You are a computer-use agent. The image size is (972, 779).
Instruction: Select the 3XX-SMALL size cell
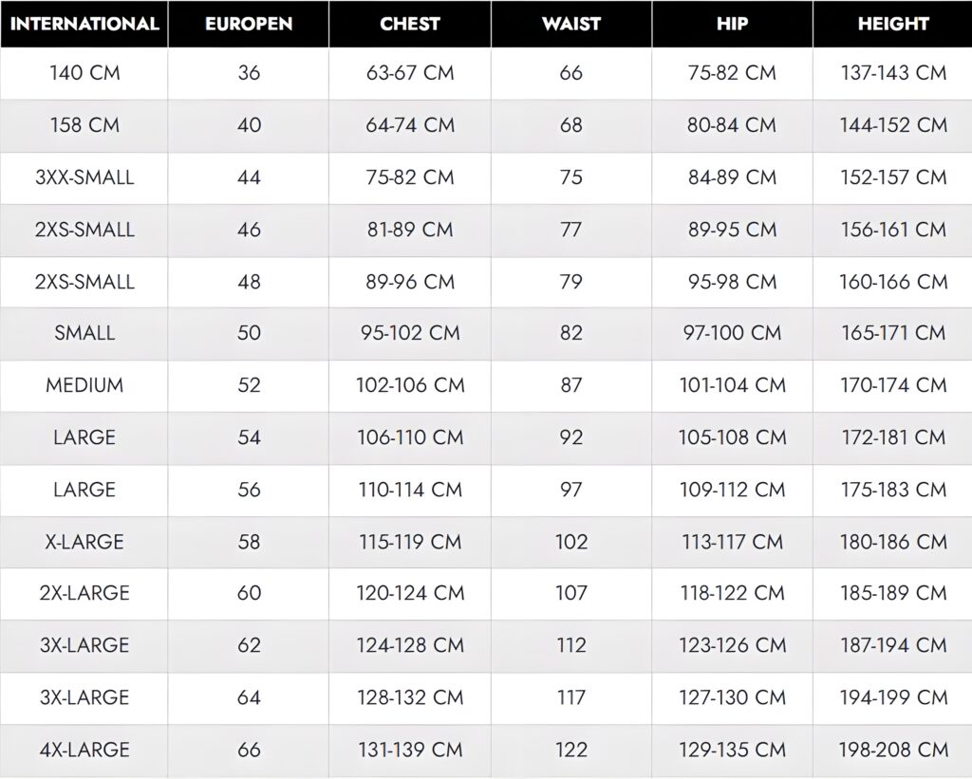click(84, 177)
